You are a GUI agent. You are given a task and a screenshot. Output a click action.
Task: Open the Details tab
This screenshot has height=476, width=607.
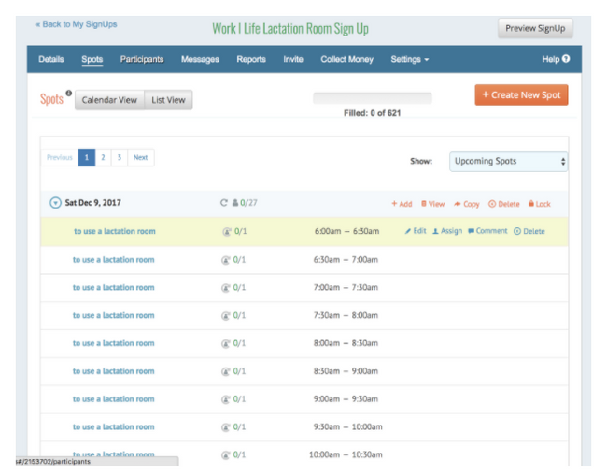[x=51, y=59]
